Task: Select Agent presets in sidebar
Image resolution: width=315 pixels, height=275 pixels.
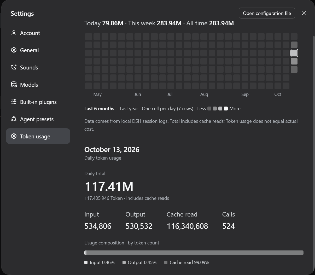Action: point(38,119)
